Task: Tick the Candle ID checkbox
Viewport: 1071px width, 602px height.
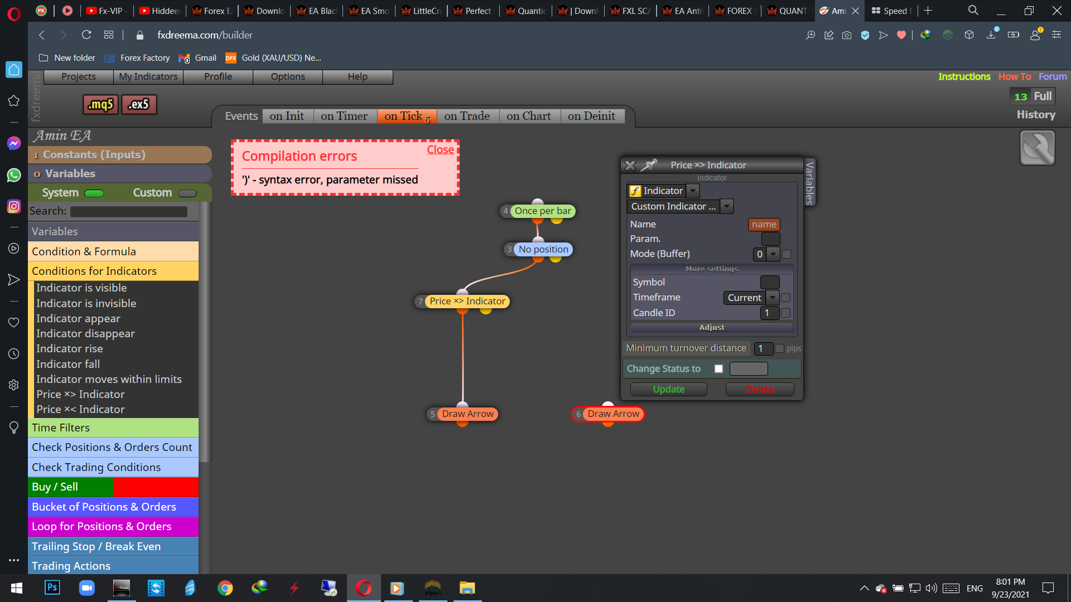Action: 786,313
